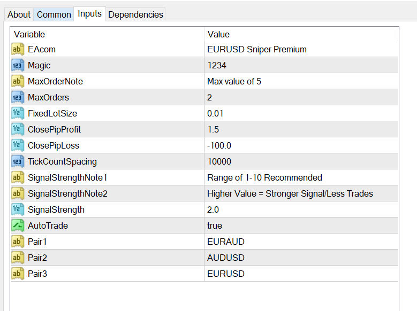Select the Pair1 variable name
The width and height of the screenshot is (417, 311).
pos(37,242)
